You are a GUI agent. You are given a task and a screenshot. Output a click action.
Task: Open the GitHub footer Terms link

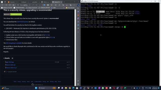[15, 82]
